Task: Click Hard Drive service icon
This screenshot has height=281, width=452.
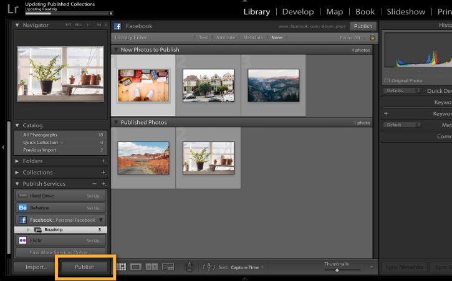Action: pos(22,196)
